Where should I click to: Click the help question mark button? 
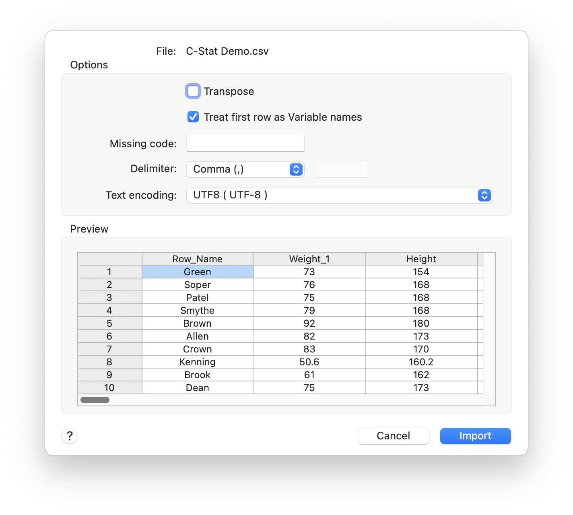coord(70,436)
